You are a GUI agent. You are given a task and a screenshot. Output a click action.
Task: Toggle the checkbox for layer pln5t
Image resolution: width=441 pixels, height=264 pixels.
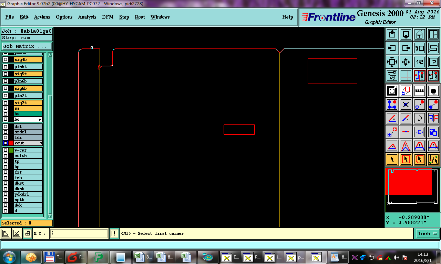click(6, 67)
